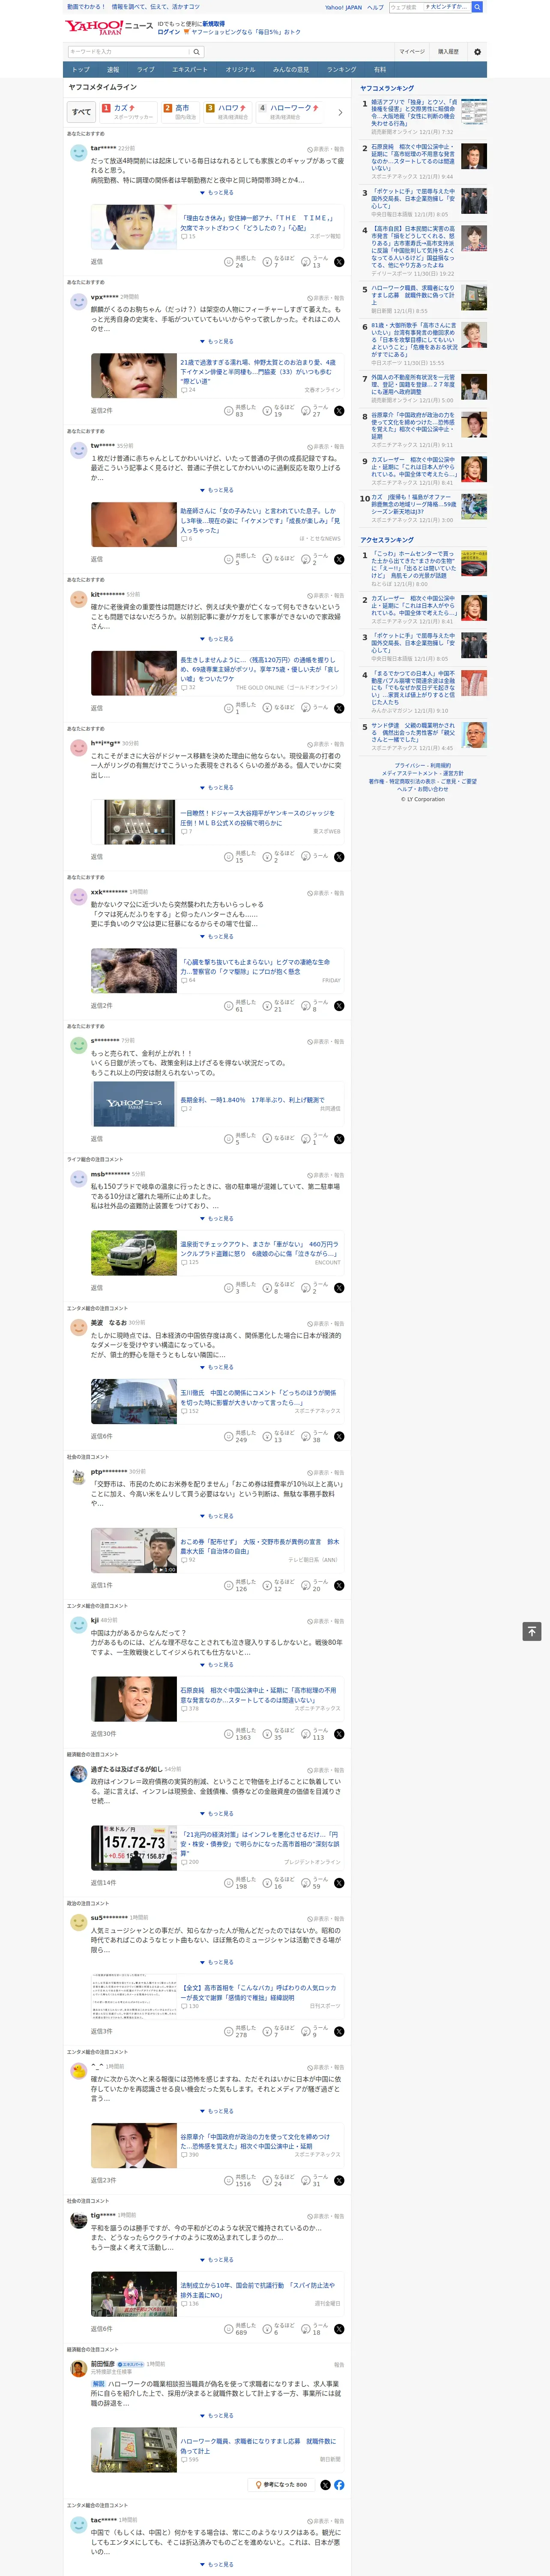Open the ランキング navigation menu item
550x2576 pixels.
tap(341, 70)
